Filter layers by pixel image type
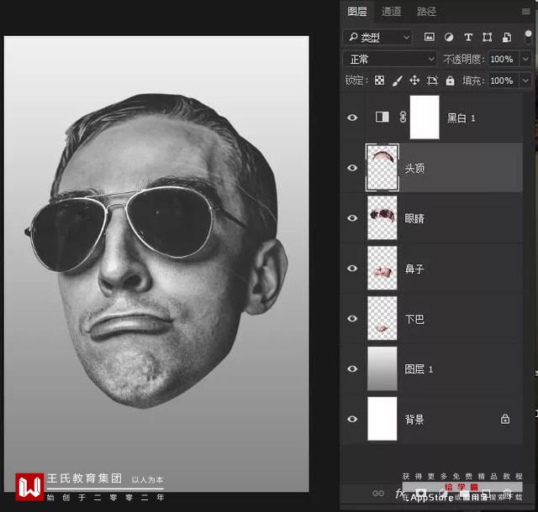The width and height of the screenshot is (538, 512). [x=429, y=37]
